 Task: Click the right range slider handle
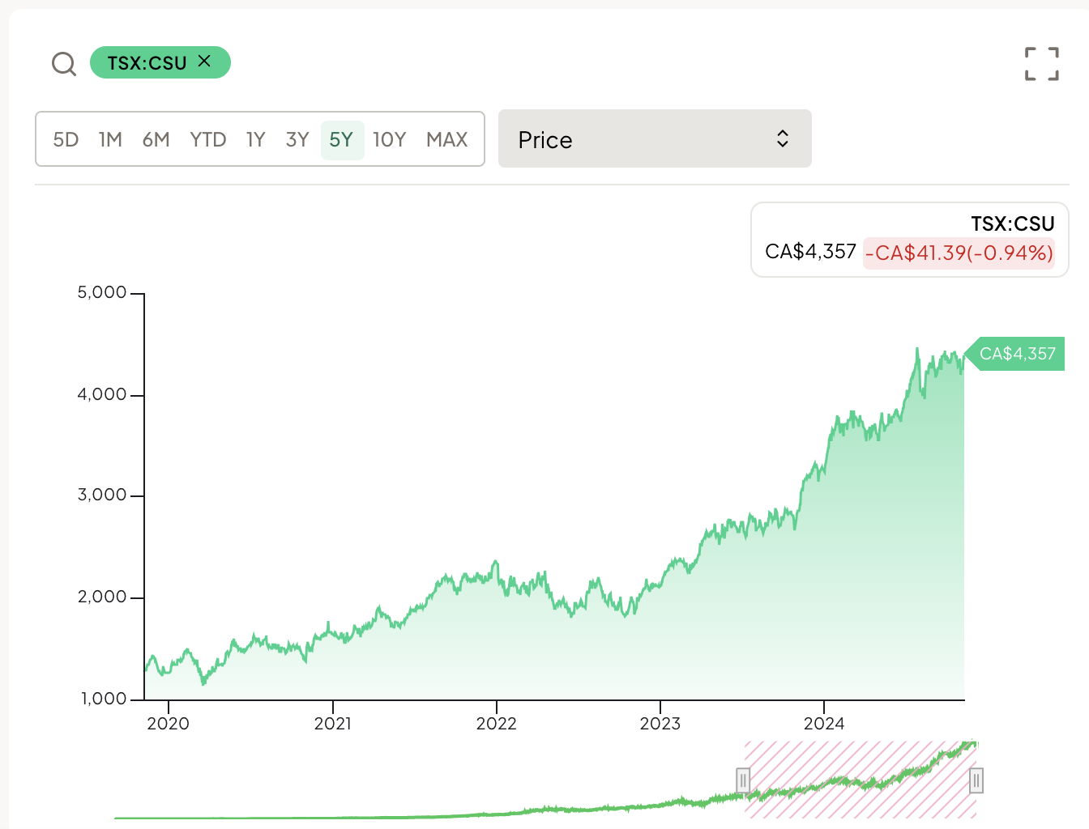(x=976, y=780)
